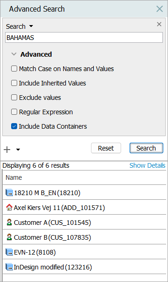Tick the Regular Expression checkbox
Image resolution: width=168 pixels, height=282 pixels.
tap(14, 111)
